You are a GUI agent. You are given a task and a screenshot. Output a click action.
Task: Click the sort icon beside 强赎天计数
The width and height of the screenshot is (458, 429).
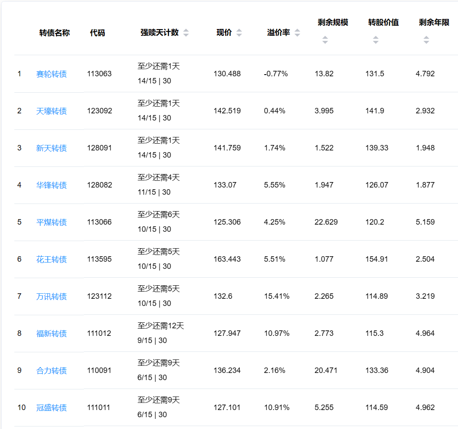(186, 33)
